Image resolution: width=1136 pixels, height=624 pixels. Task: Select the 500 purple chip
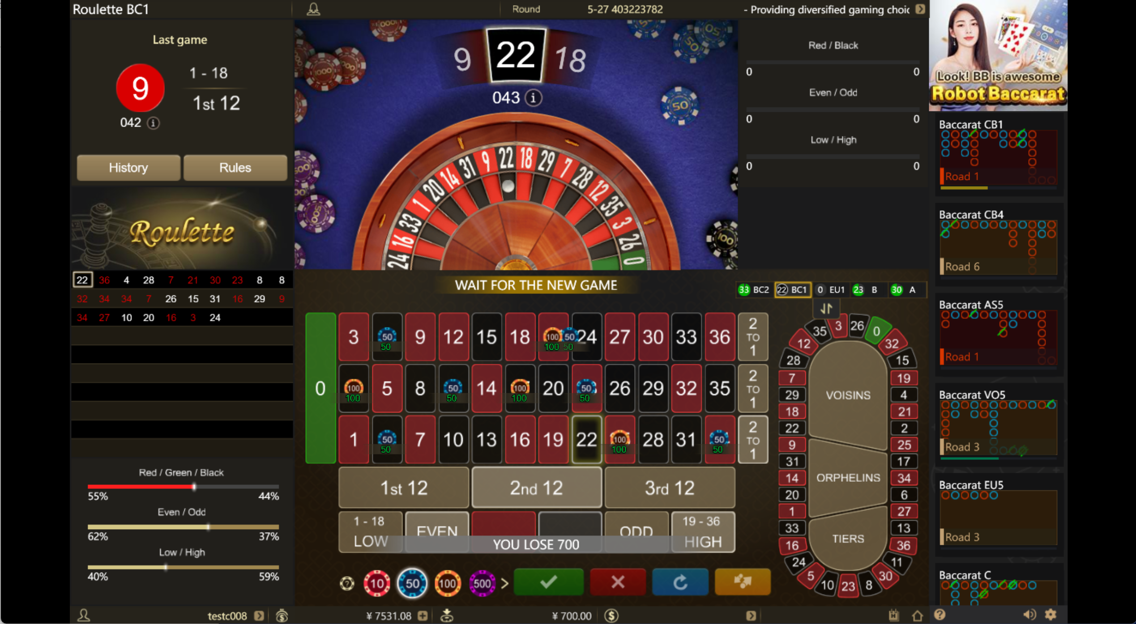(x=482, y=583)
